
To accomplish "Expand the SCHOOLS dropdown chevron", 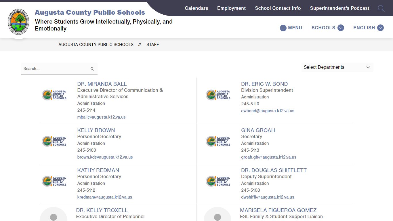I will tap(341, 28).
